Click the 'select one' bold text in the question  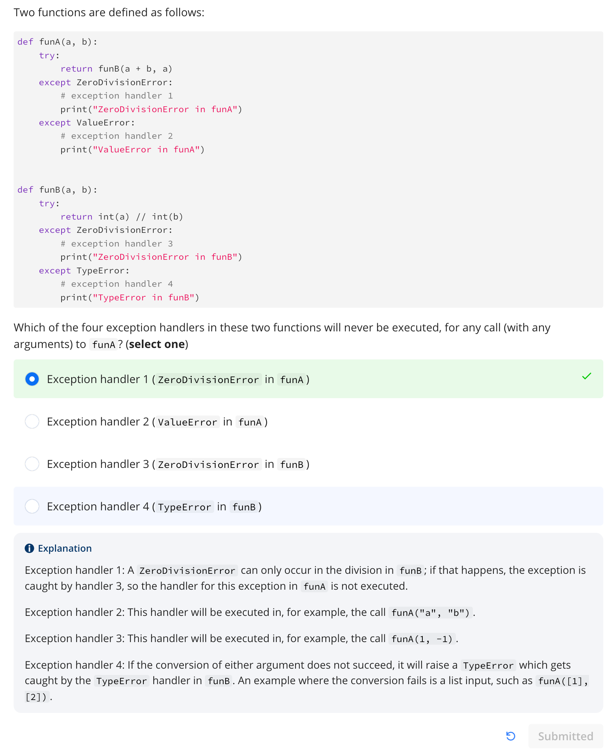coord(157,344)
